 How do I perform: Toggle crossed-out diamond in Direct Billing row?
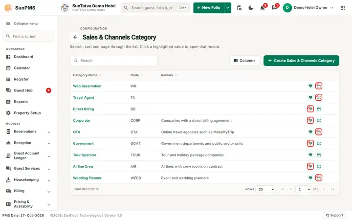tap(310, 109)
